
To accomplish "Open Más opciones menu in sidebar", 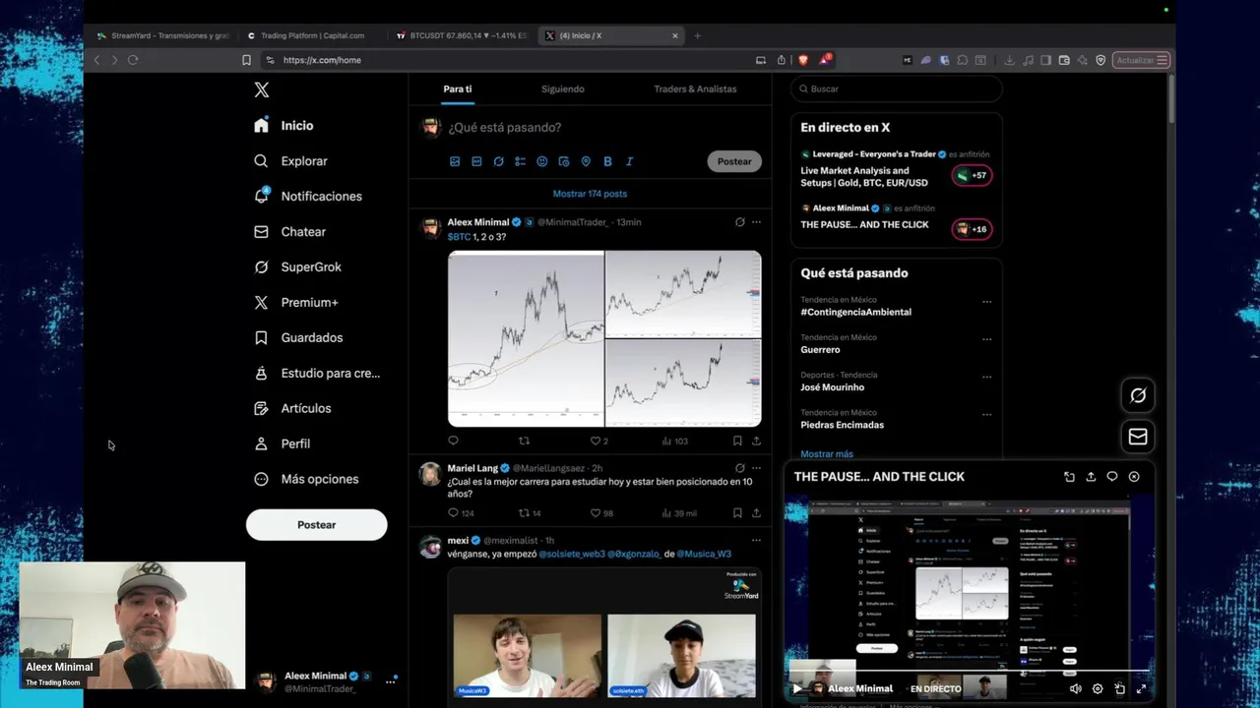I will tap(306, 479).
